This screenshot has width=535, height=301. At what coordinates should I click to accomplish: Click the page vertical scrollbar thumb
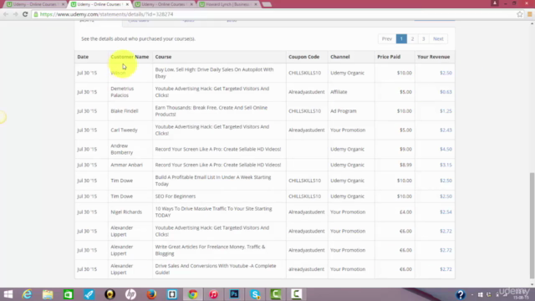point(532,225)
